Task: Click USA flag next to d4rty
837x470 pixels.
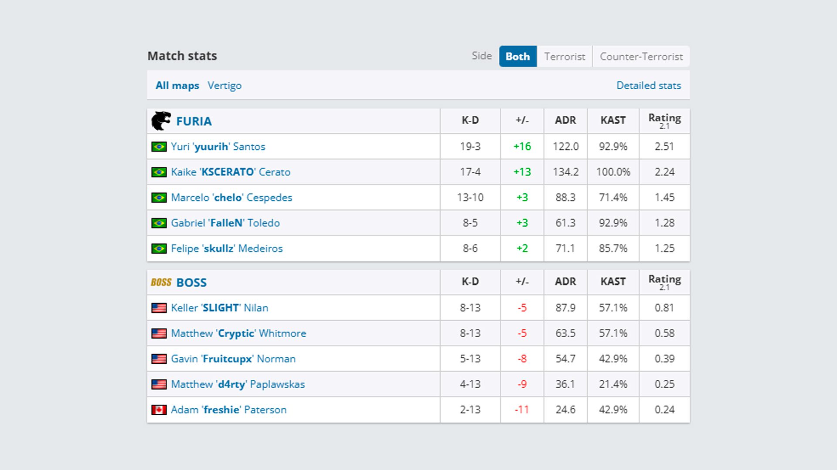Action: [x=159, y=384]
